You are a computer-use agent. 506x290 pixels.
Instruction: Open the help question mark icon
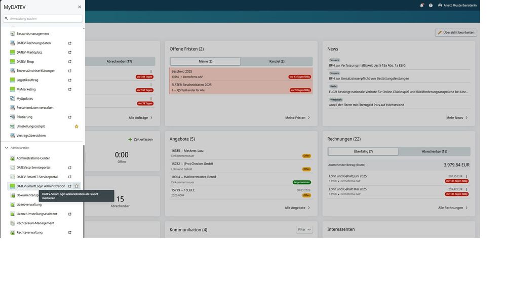pyautogui.click(x=431, y=5)
